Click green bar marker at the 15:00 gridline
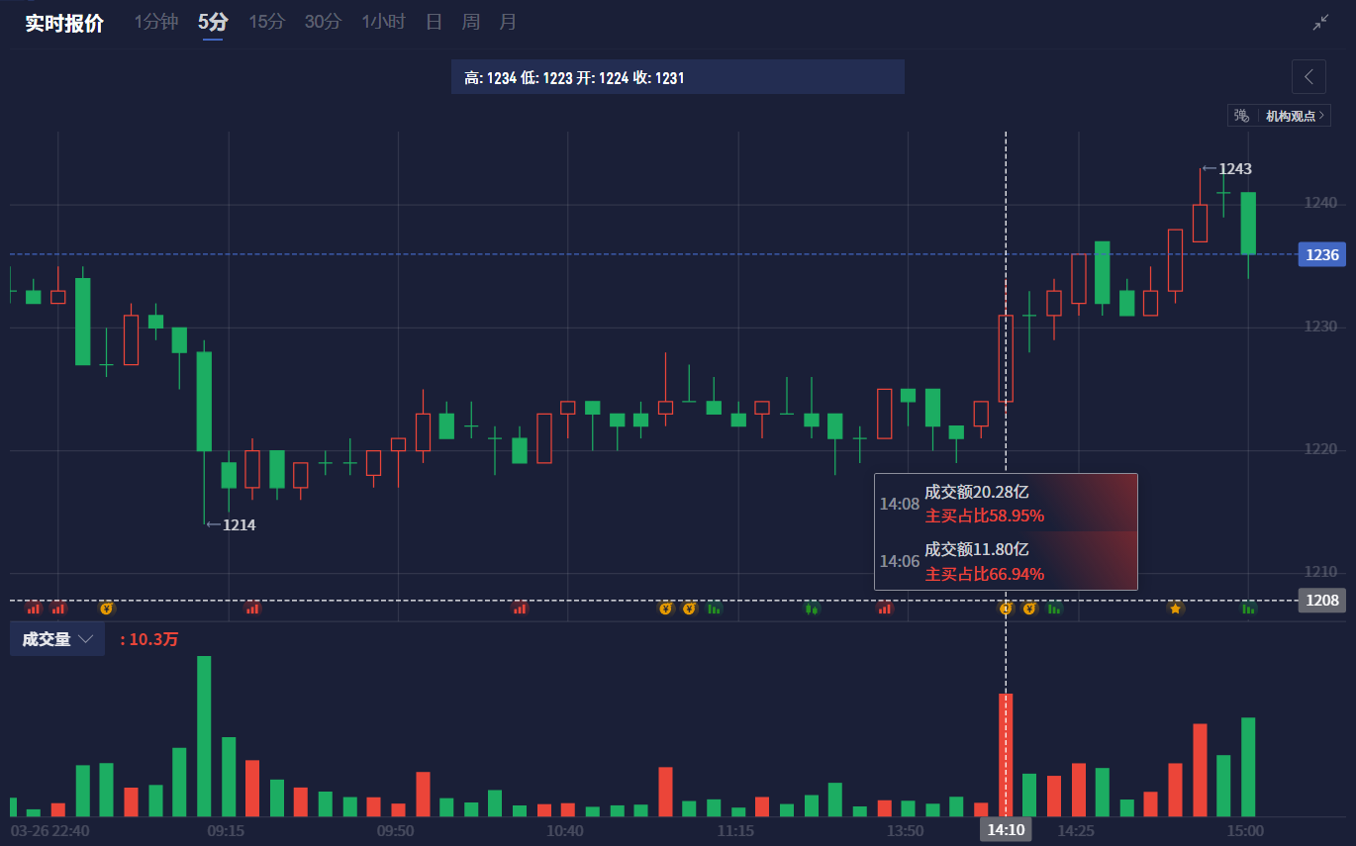 point(1248,608)
